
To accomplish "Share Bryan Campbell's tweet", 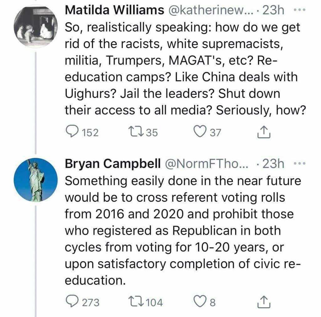I will coord(264,302).
